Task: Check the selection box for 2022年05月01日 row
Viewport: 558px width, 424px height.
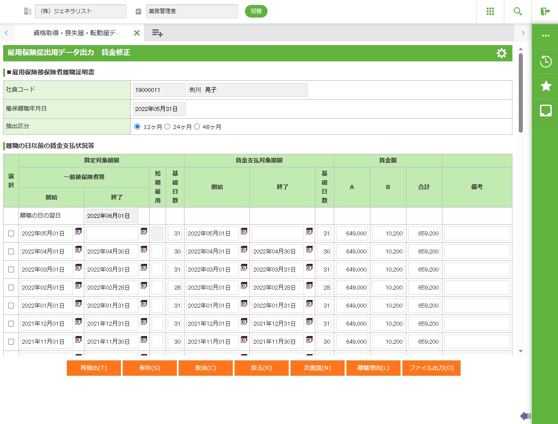Action: (11, 233)
